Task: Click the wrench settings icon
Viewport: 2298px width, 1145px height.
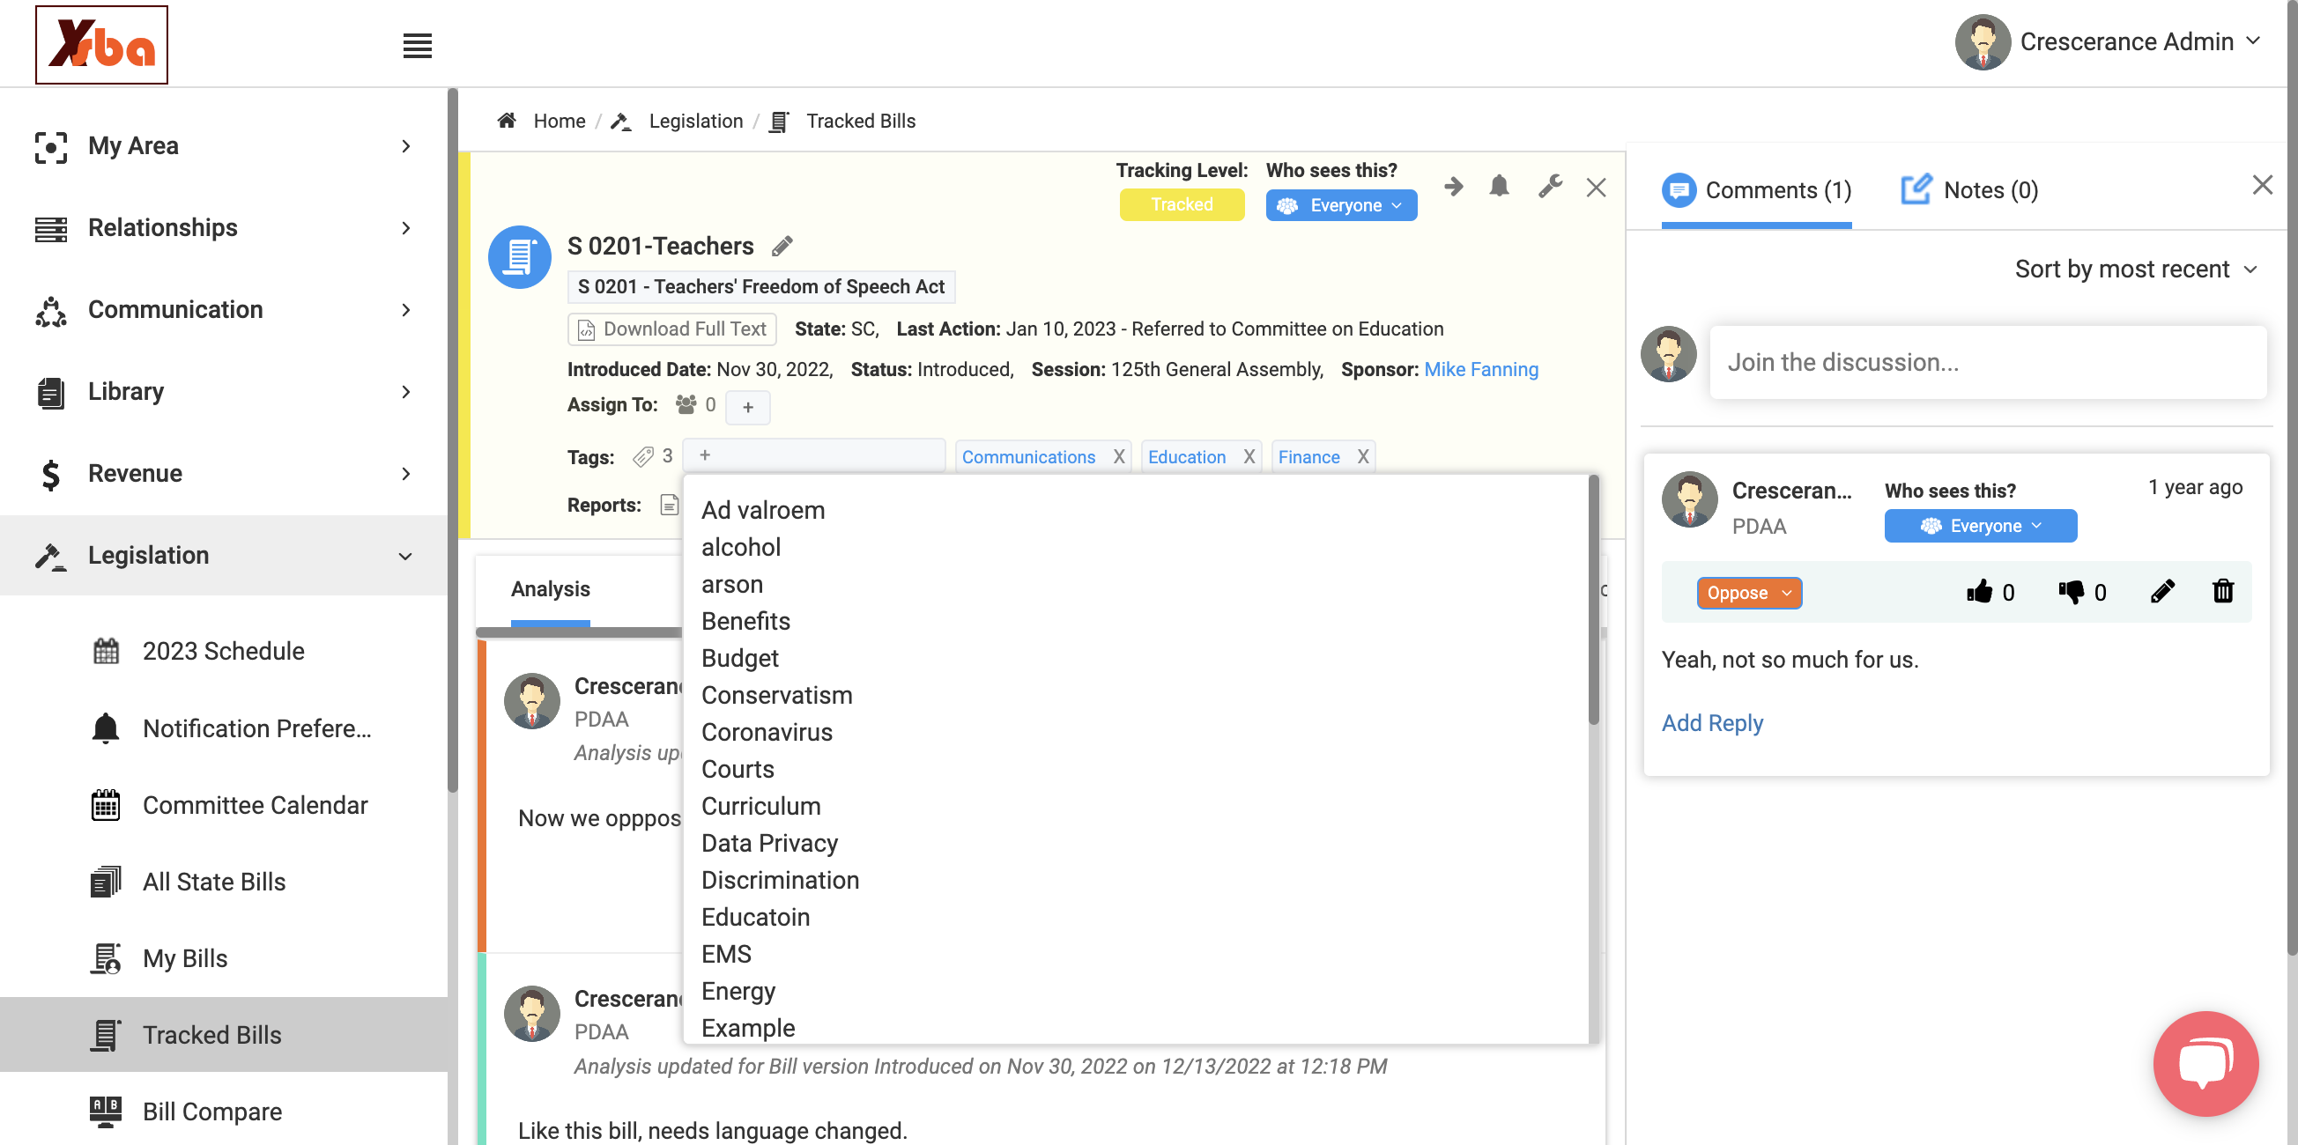Action: [1551, 187]
